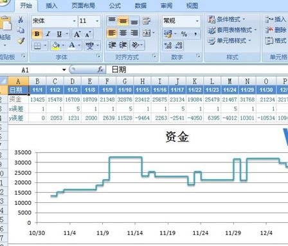
Task: Select the Format Painter brush icon
Action: 21,40
